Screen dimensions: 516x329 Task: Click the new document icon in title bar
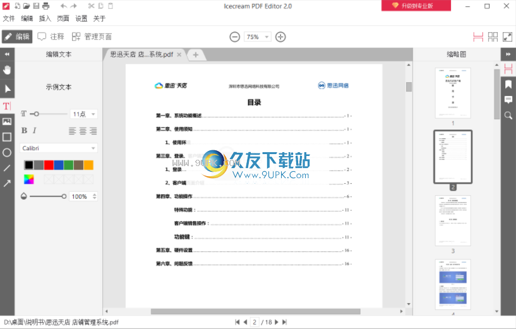tap(17, 6)
